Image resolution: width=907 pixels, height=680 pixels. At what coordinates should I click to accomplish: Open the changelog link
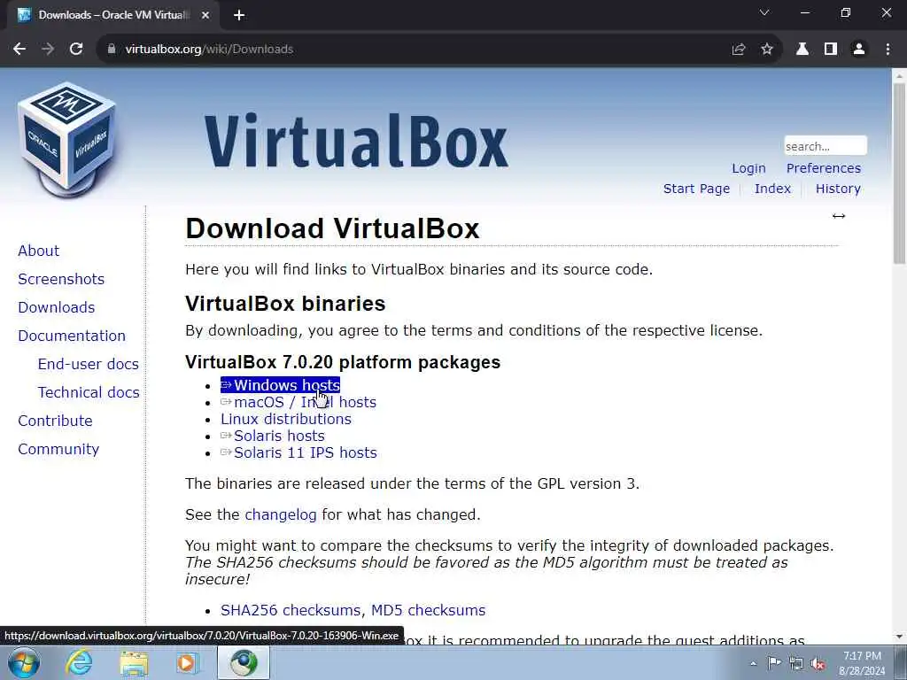point(281,514)
